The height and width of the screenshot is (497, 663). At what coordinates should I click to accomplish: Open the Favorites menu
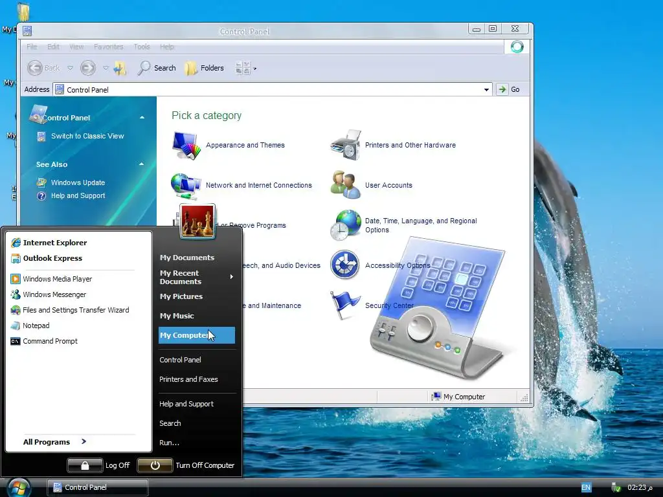tap(109, 47)
